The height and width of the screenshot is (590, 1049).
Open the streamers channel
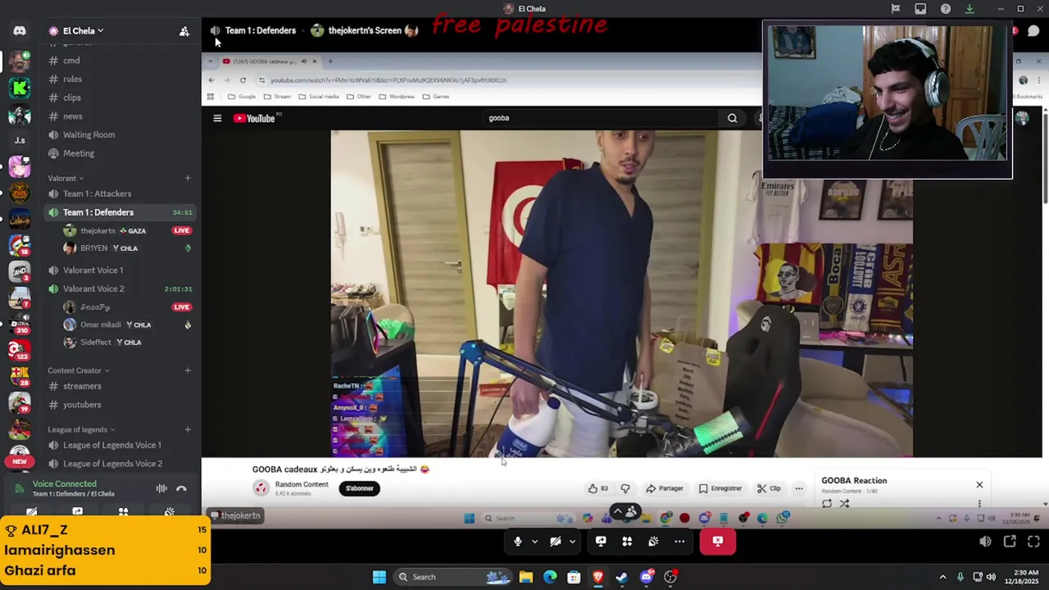[x=82, y=386]
